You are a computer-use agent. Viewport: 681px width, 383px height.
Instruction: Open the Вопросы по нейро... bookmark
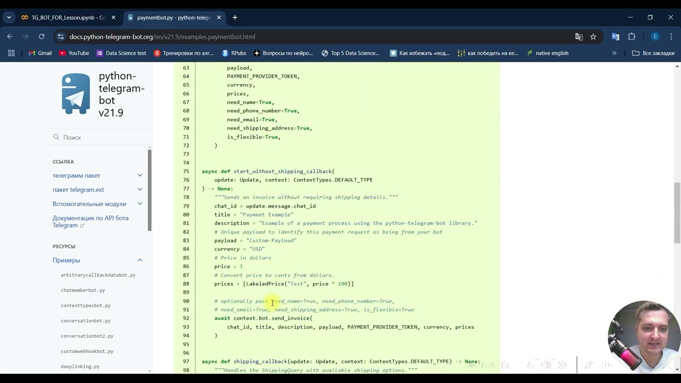click(283, 53)
